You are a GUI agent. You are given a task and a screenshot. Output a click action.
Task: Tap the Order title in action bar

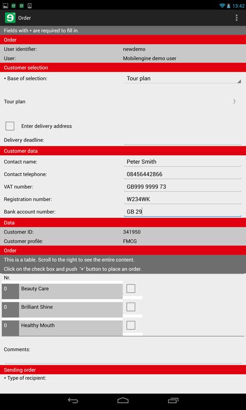[x=25, y=18]
